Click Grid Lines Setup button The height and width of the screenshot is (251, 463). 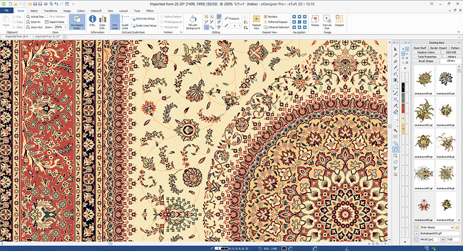(x=143, y=19)
